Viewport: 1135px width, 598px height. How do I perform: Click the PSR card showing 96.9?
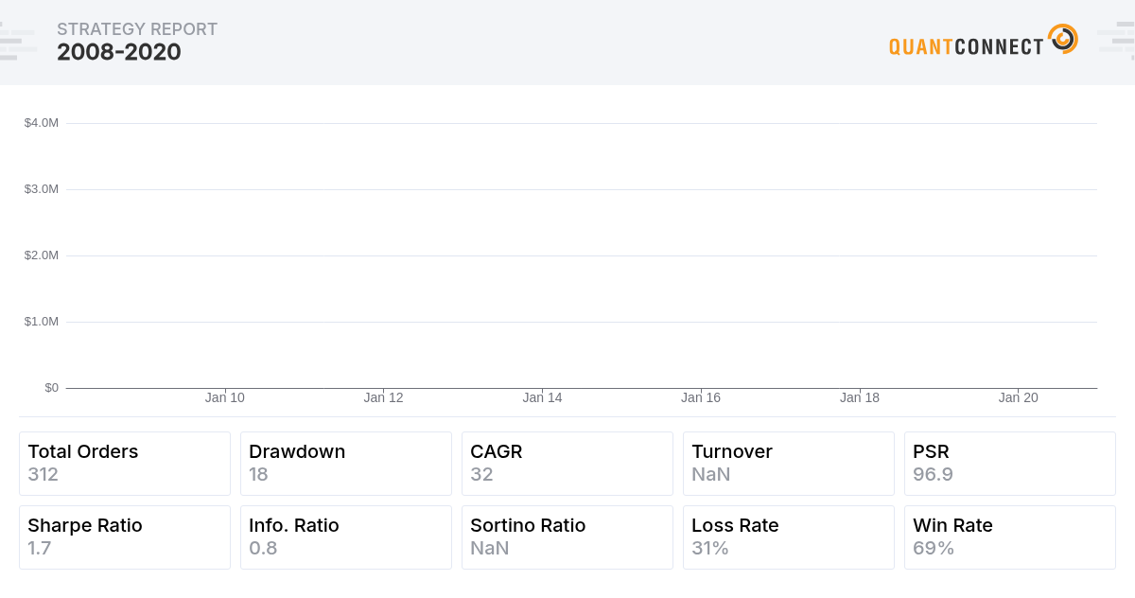click(1010, 464)
